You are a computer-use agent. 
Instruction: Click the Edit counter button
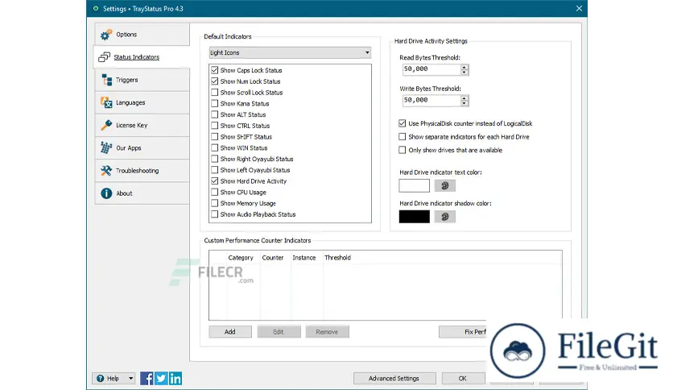[x=279, y=332]
